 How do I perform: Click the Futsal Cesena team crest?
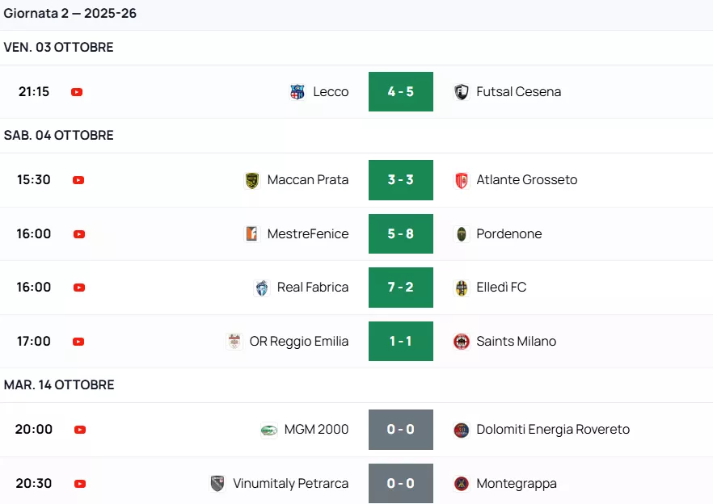[462, 92]
